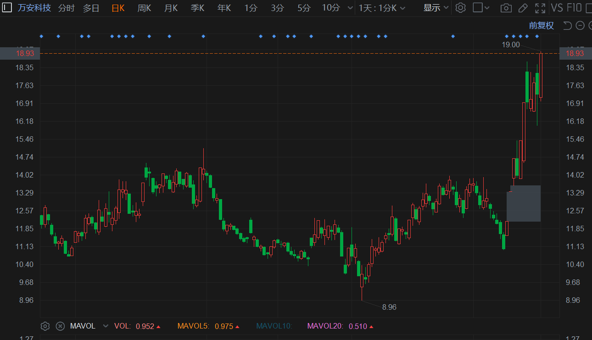Open VS stock comparison

coord(557,8)
